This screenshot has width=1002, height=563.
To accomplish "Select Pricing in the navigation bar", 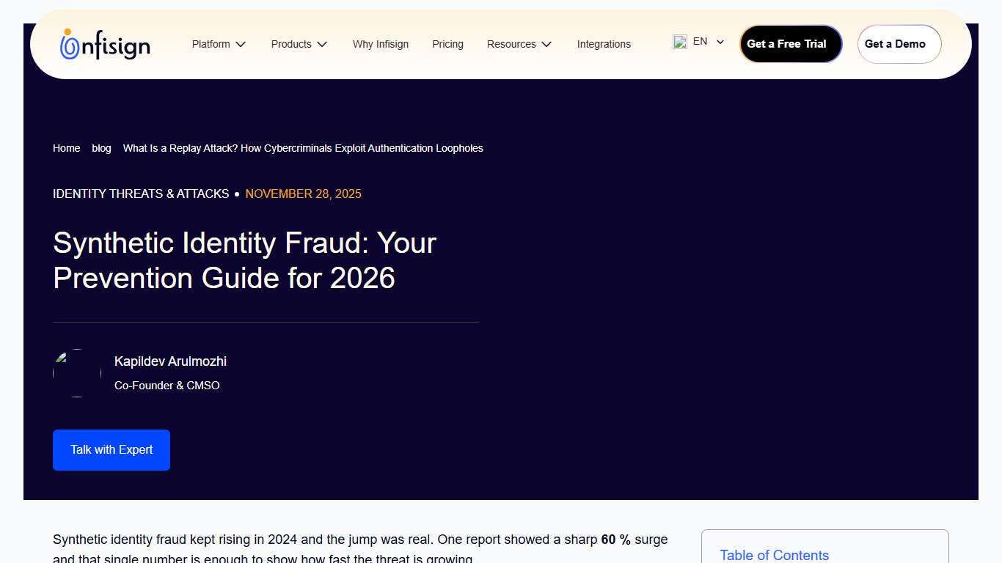I will 447,44.
